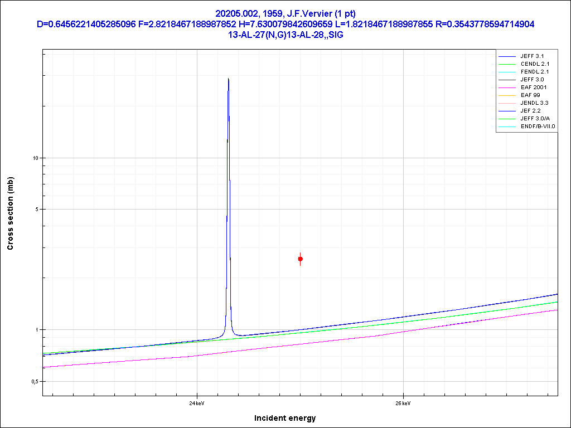Image resolution: width=571 pixels, height=428 pixels.
Task: Click the 10 tick label on the y-axis
Action: [35, 158]
